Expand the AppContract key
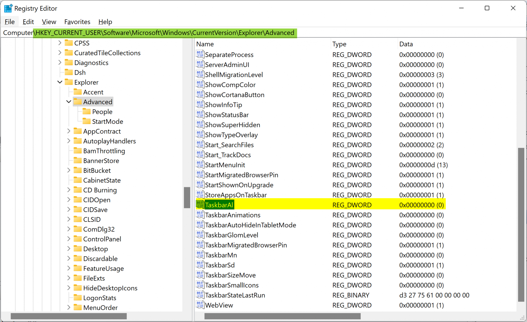Image resolution: width=527 pixels, height=322 pixels. (x=69, y=131)
